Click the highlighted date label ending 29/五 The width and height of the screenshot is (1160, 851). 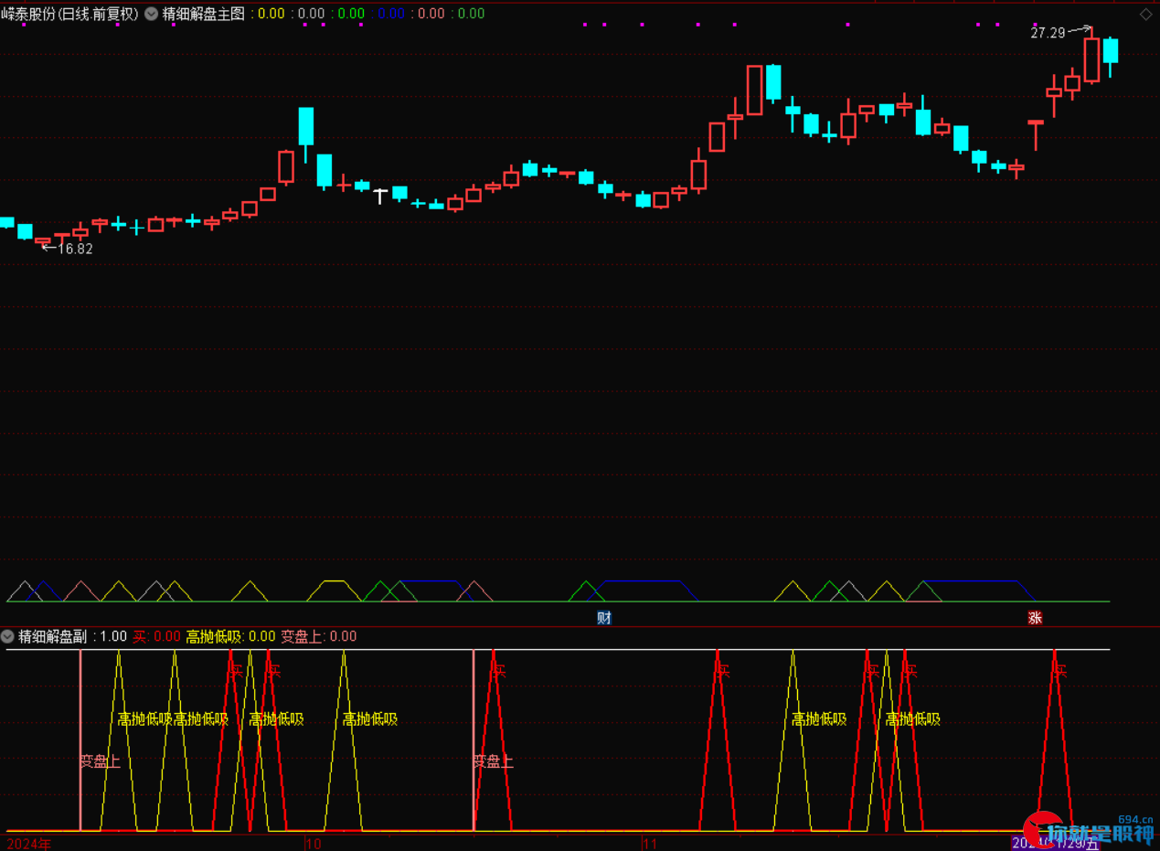coord(1056,843)
